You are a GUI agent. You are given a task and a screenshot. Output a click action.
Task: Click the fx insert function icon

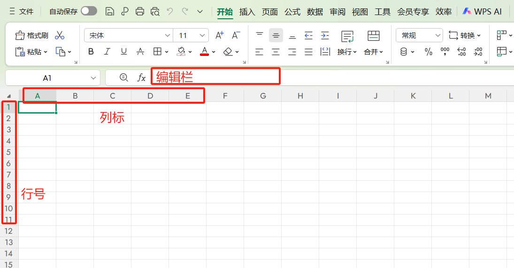141,77
